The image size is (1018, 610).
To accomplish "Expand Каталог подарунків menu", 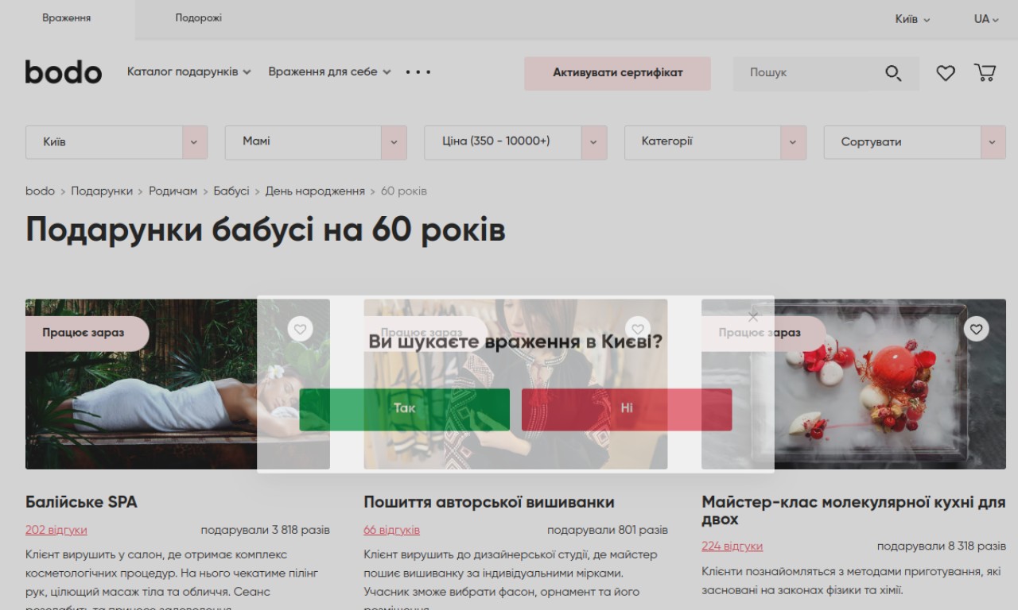I will tap(188, 72).
